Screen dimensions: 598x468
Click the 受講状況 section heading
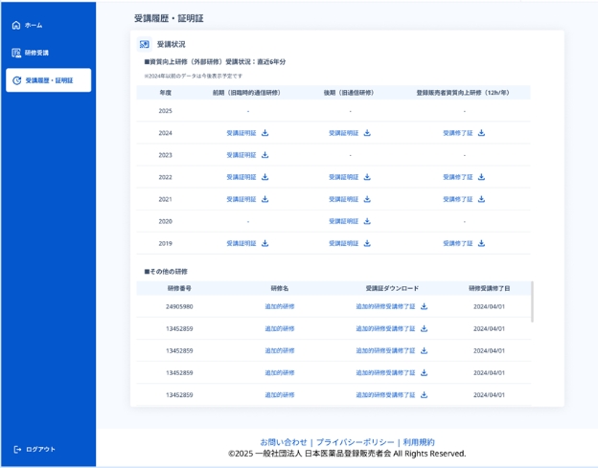[x=171, y=44]
